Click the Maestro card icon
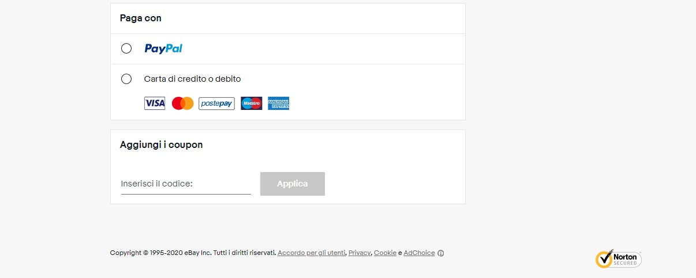696x278 pixels. coord(251,104)
